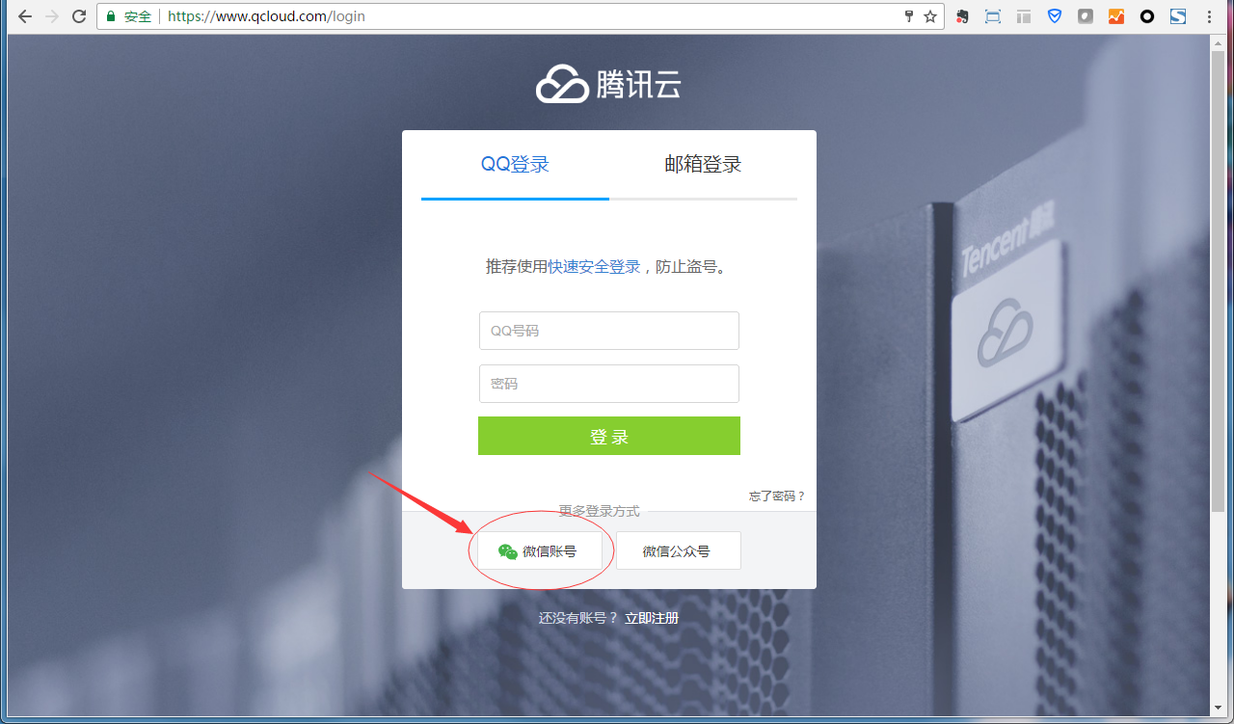Open the orange analytics chart extension
The height and width of the screenshot is (724, 1234).
point(1116,16)
